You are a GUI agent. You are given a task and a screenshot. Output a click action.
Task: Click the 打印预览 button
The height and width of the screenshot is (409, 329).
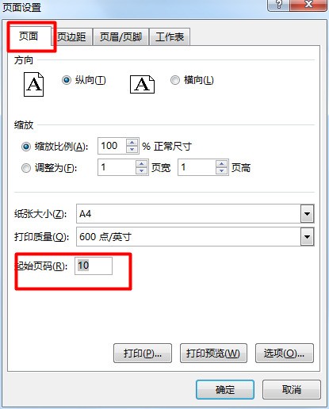[213, 353]
